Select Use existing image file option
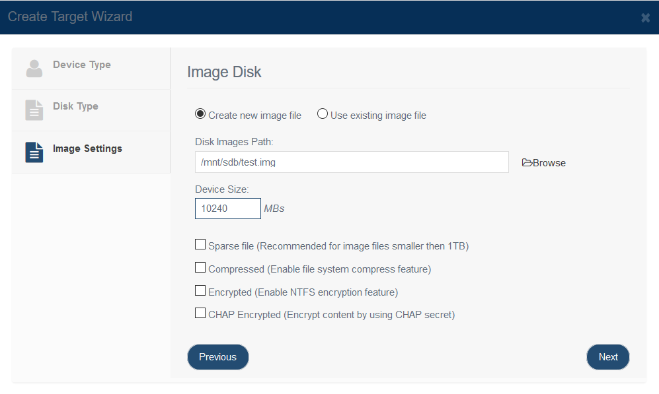Image resolution: width=659 pixels, height=394 pixels. (323, 114)
